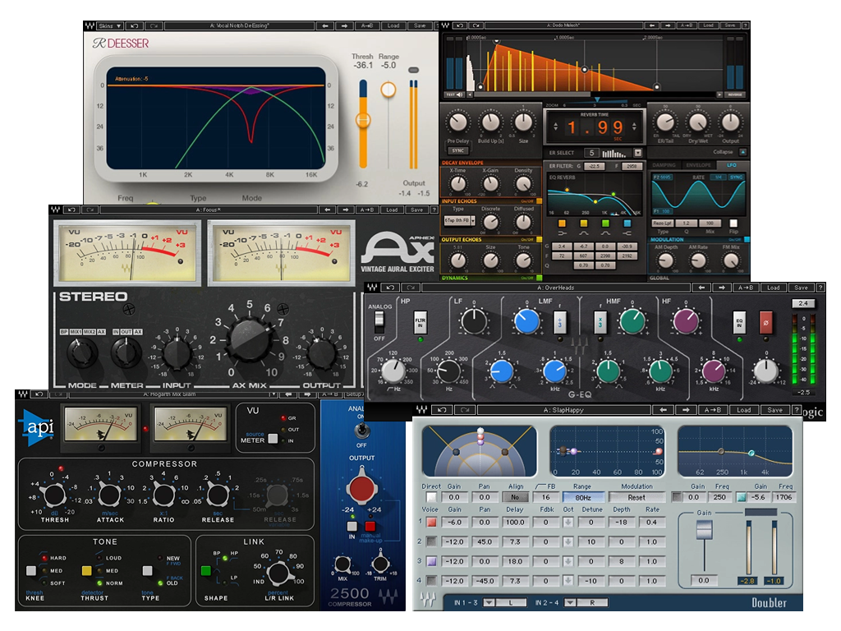Screen dimensions: 841x631
Task: Toggle the red phase invert button on G-EQ
Action: coord(766,322)
